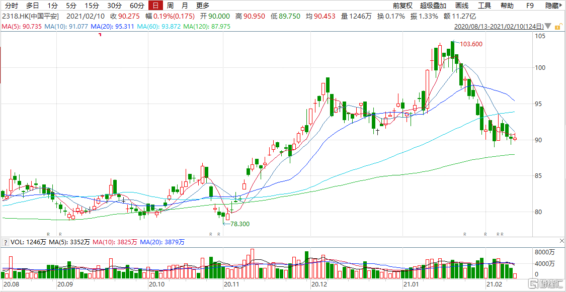Screen dimensions: 566x292
Task: Select the 日 daily period tab
Action: pos(155,6)
